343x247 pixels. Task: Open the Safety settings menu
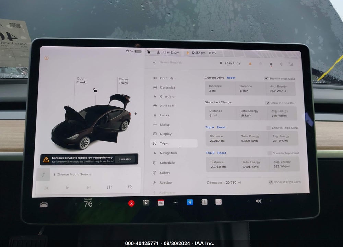[x=162, y=173]
